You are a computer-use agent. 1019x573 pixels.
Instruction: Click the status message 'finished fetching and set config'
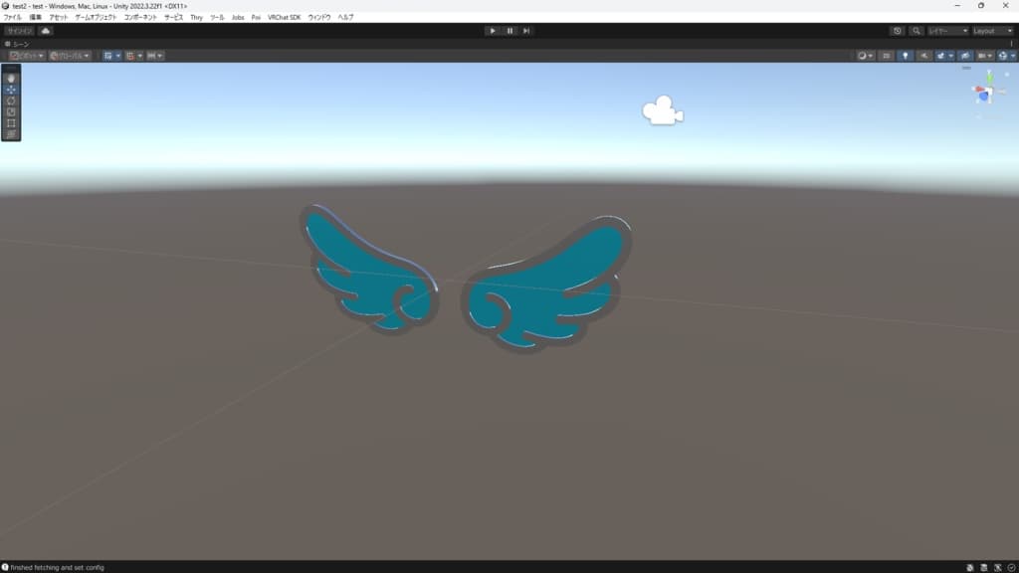(57, 567)
